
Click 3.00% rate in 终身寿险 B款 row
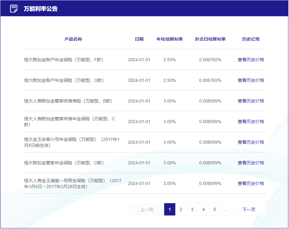[x=170, y=101]
